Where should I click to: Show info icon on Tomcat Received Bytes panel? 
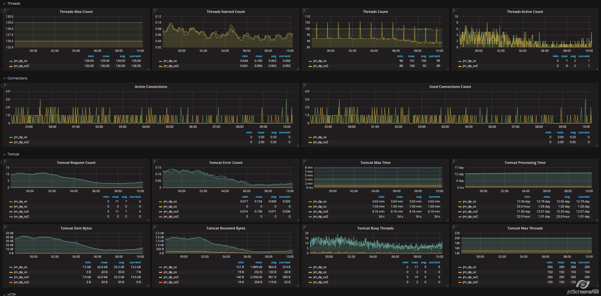154,226
